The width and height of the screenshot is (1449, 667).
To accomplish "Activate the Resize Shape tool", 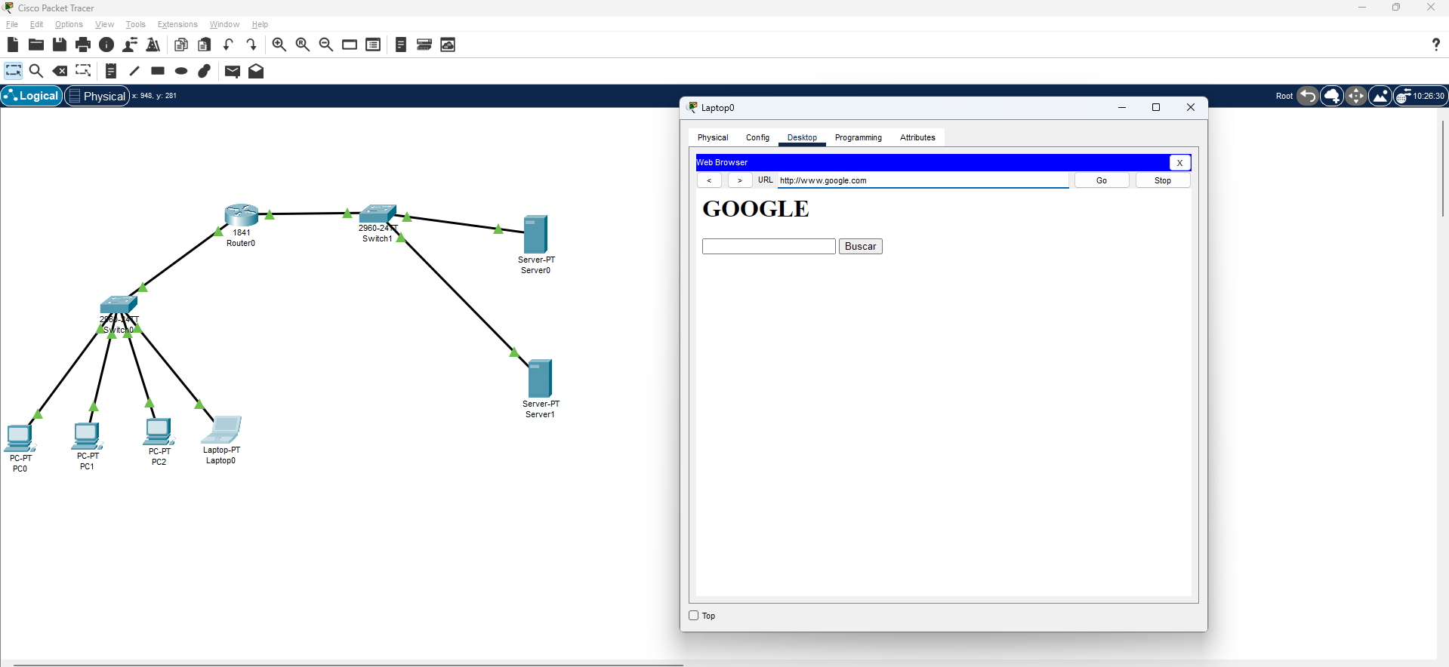I will 83,71.
